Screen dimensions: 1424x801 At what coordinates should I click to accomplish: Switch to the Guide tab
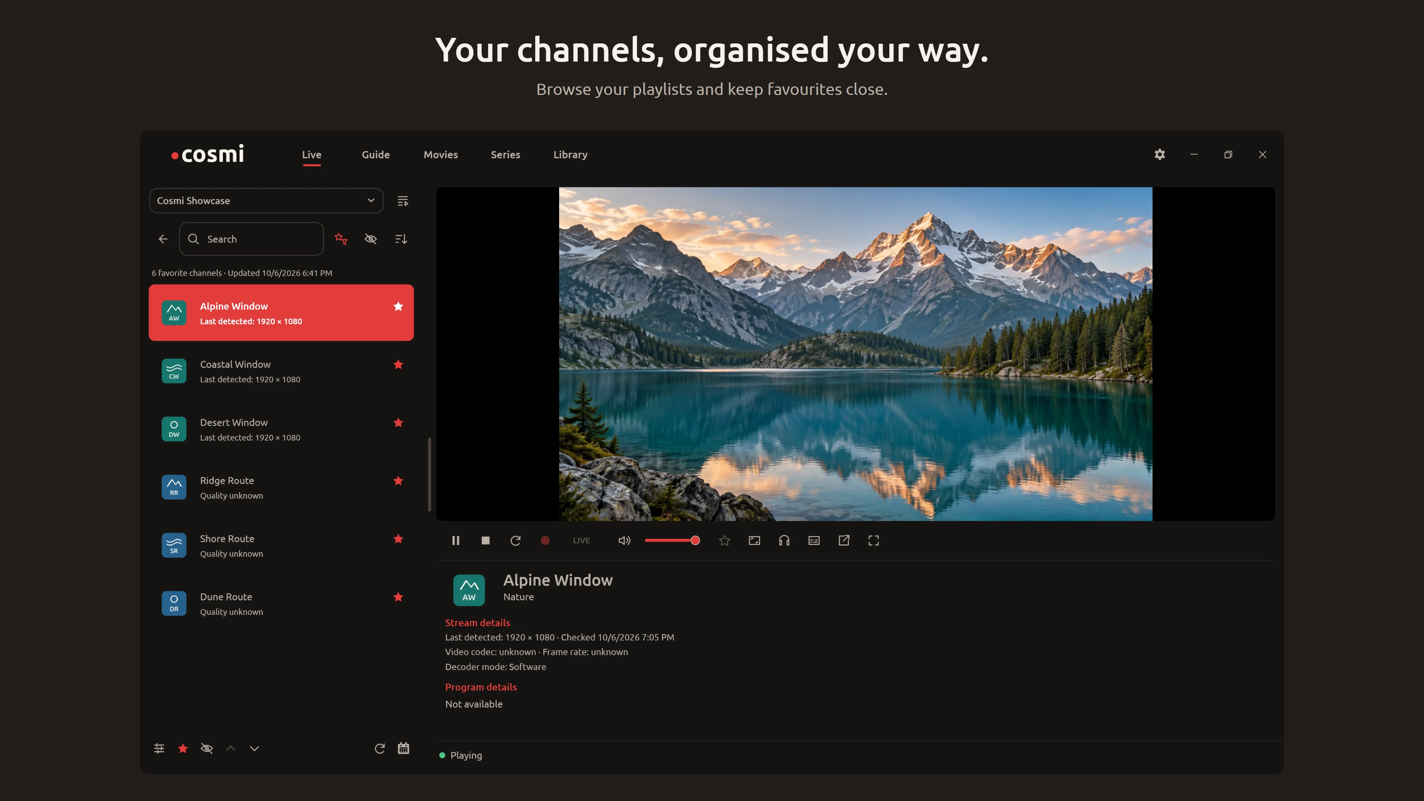point(376,155)
